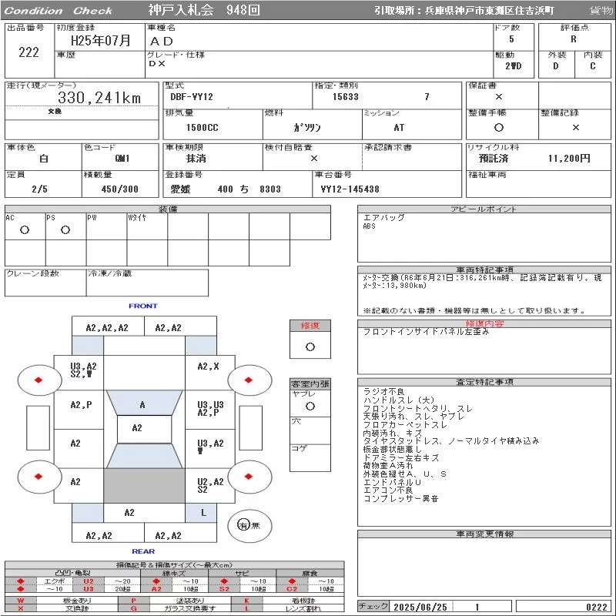
Task: Click the red W legend label for 板金あり
Action: (x=21, y=601)
